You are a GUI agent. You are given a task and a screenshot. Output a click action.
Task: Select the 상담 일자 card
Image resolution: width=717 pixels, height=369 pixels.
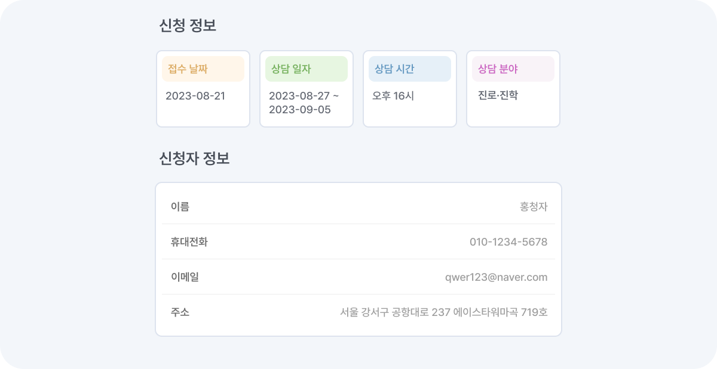(307, 88)
